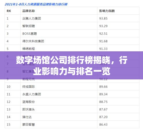Click rank number 13 in RK column
The image size is (143, 131).
click(9, 110)
